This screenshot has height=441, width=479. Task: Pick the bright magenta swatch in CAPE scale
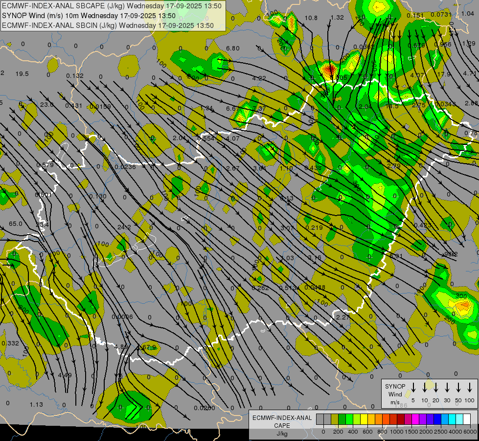[x=415, y=419]
